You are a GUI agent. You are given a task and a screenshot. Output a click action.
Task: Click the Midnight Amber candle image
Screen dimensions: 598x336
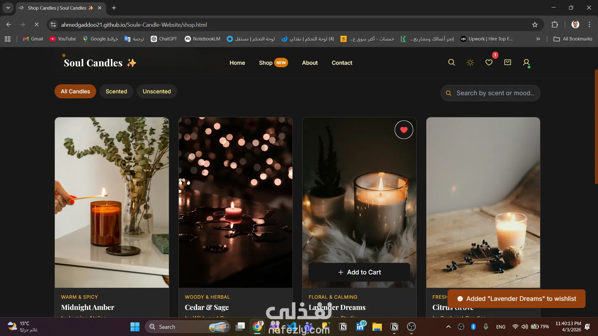click(112, 202)
